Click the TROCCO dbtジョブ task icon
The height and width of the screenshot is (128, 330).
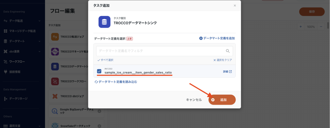click(x=55, y=96)
